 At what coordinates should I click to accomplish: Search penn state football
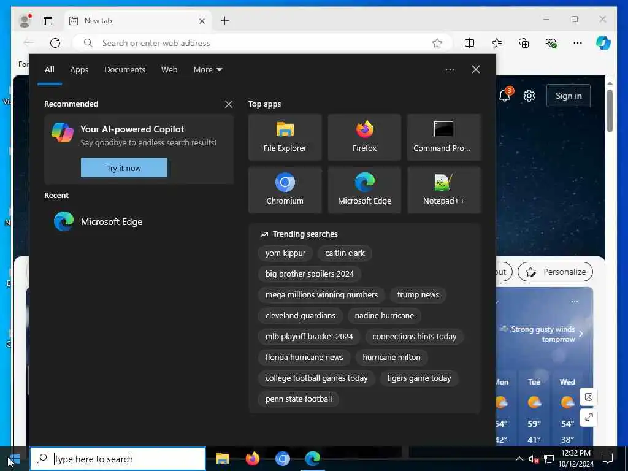299,399
